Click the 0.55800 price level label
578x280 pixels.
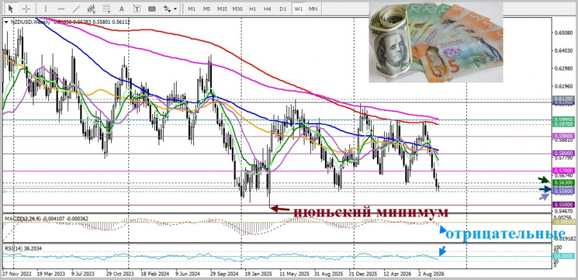[x=564, y=192]
